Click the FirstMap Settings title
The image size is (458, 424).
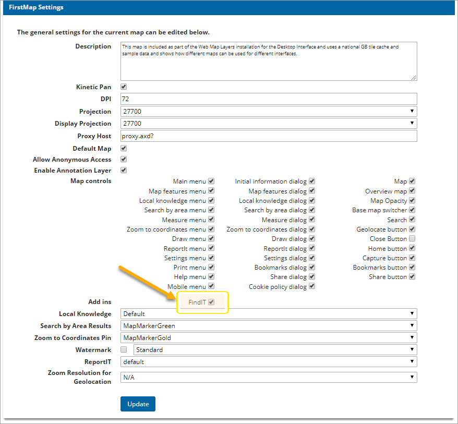tap(36, 7)
